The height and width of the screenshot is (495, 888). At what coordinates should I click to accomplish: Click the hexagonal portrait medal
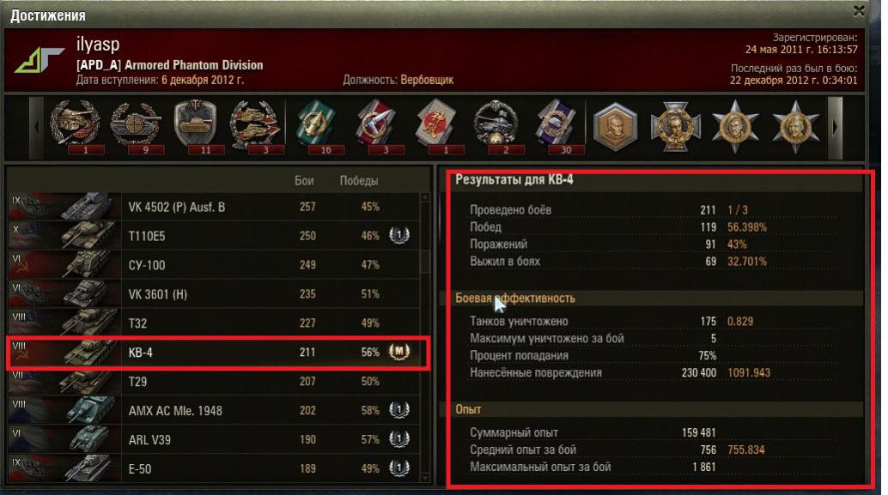tap(614, 128)
